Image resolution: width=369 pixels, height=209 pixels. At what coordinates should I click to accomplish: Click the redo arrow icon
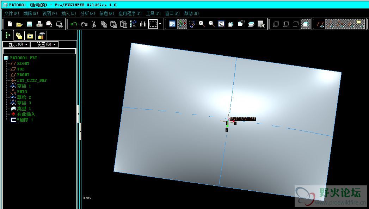pyautogui.click(x=84, y=24)
